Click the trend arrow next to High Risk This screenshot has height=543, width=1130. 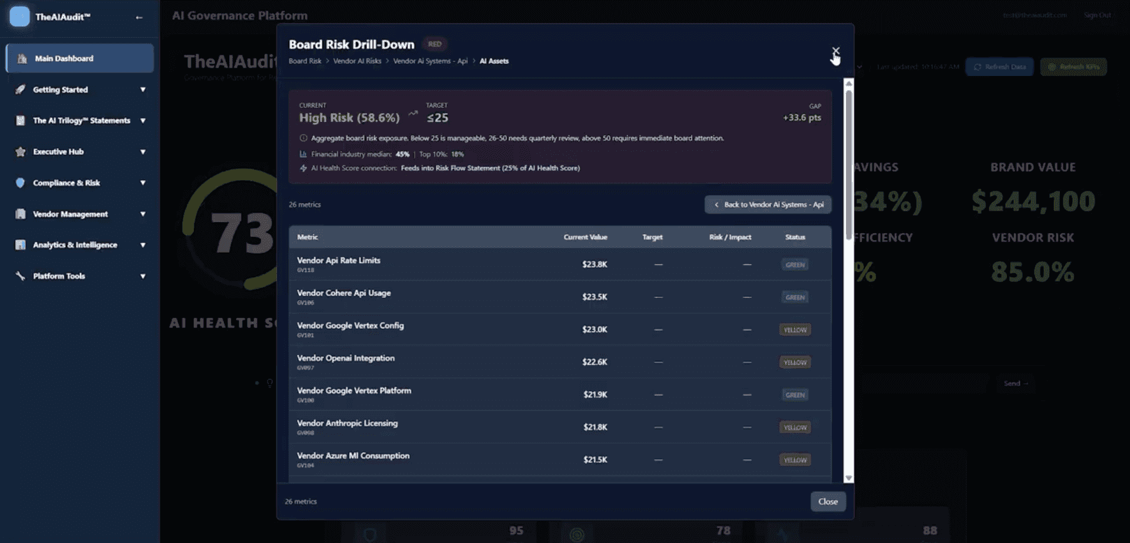[x=413, y=114]
